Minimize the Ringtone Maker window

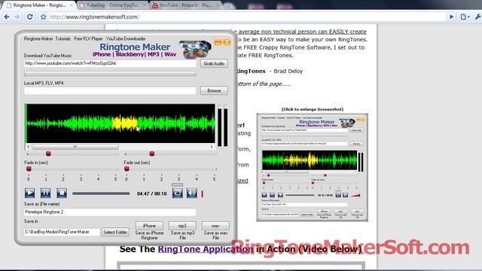(218, 42)
